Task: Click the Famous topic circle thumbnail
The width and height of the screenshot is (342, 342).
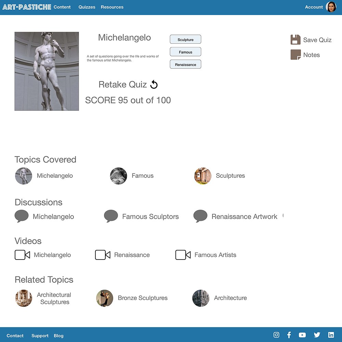Action: tap(118, 176)
